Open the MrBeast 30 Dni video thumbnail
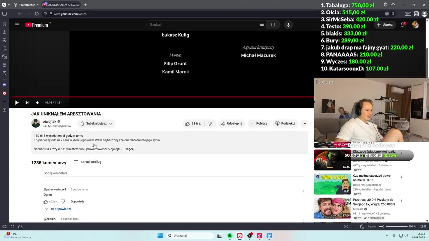This screenshot has width=429, height=241. coord(332,208)
